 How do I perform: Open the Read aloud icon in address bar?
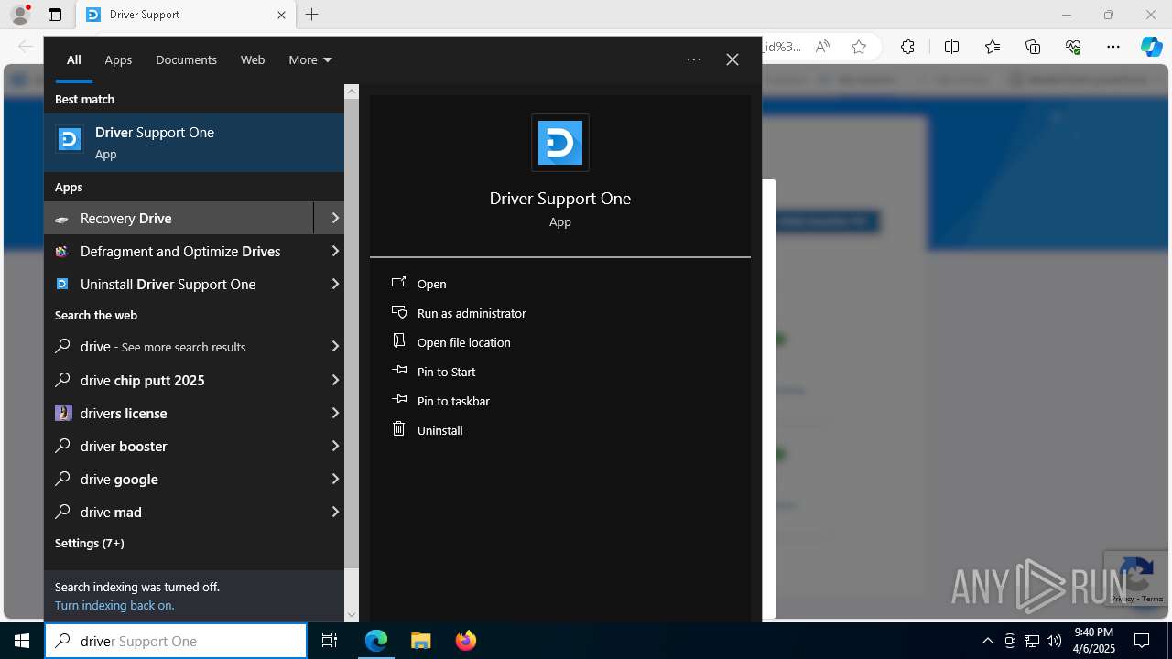point(822,47)
